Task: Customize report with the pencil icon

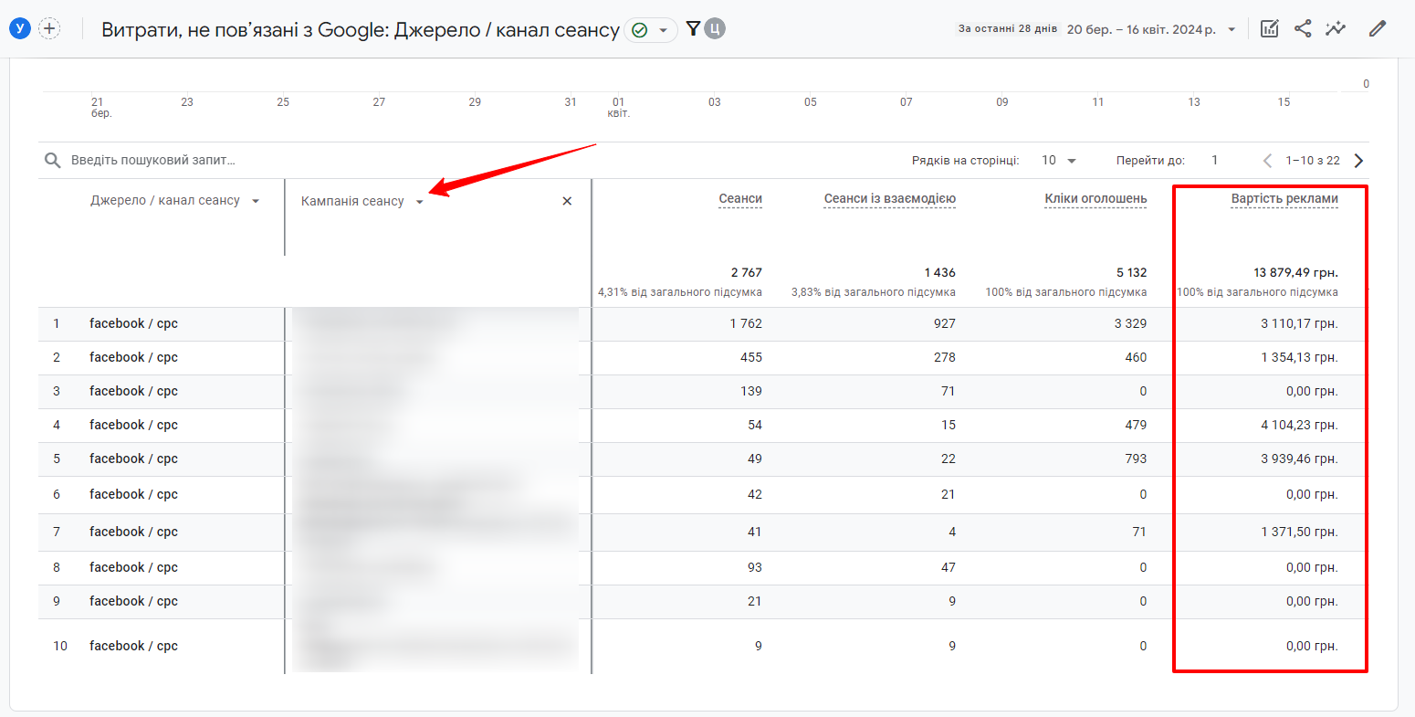Action: pyautogui.click(x=1378, y=29)
